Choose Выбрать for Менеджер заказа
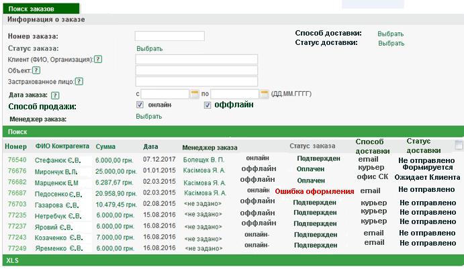 click(x=149, y=117)
